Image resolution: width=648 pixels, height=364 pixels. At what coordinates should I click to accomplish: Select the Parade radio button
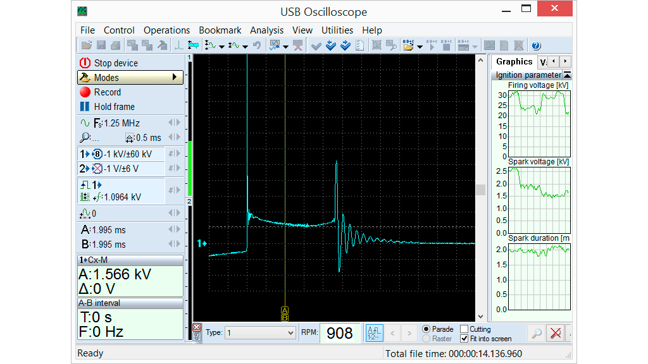click(426, 329)
